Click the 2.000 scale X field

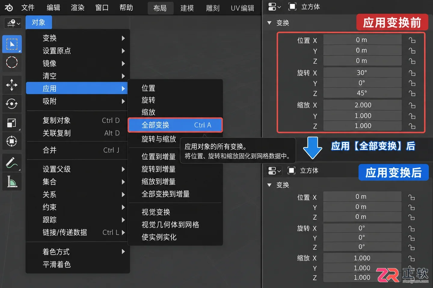[x=362, y=105]
